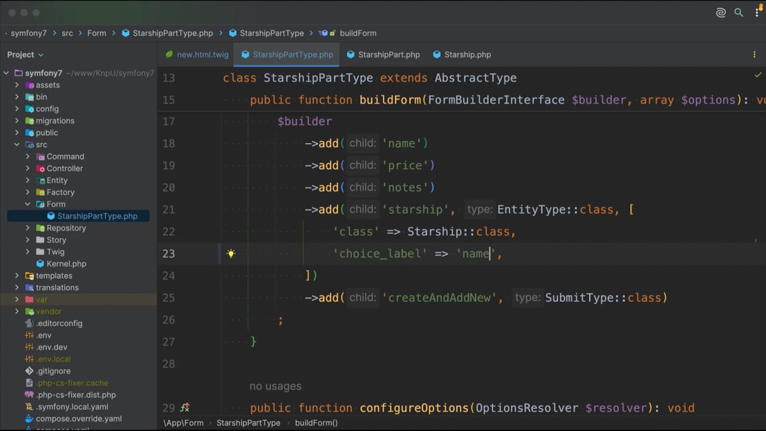Click the .editorconfig file icon
Screen dimensions: 766x431
click(x=29, y=323)
